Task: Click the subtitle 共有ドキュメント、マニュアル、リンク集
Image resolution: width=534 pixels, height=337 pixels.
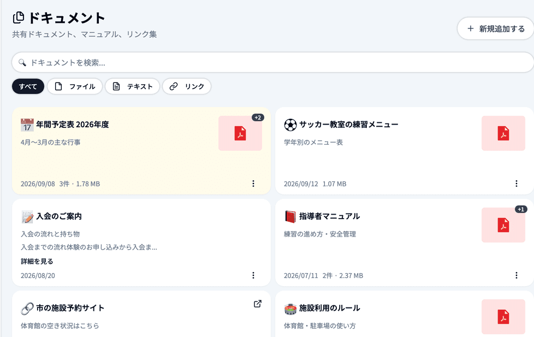Action: [85, 34]
